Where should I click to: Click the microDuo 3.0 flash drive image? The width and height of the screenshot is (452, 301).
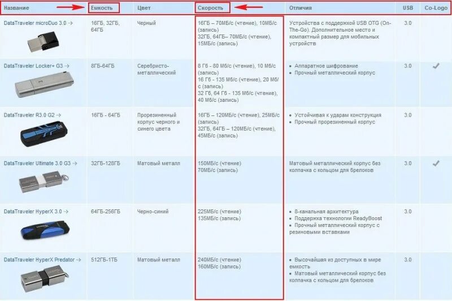(44, 42)
